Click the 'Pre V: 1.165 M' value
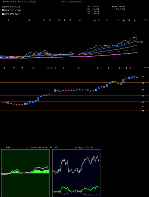 point(118,9)
